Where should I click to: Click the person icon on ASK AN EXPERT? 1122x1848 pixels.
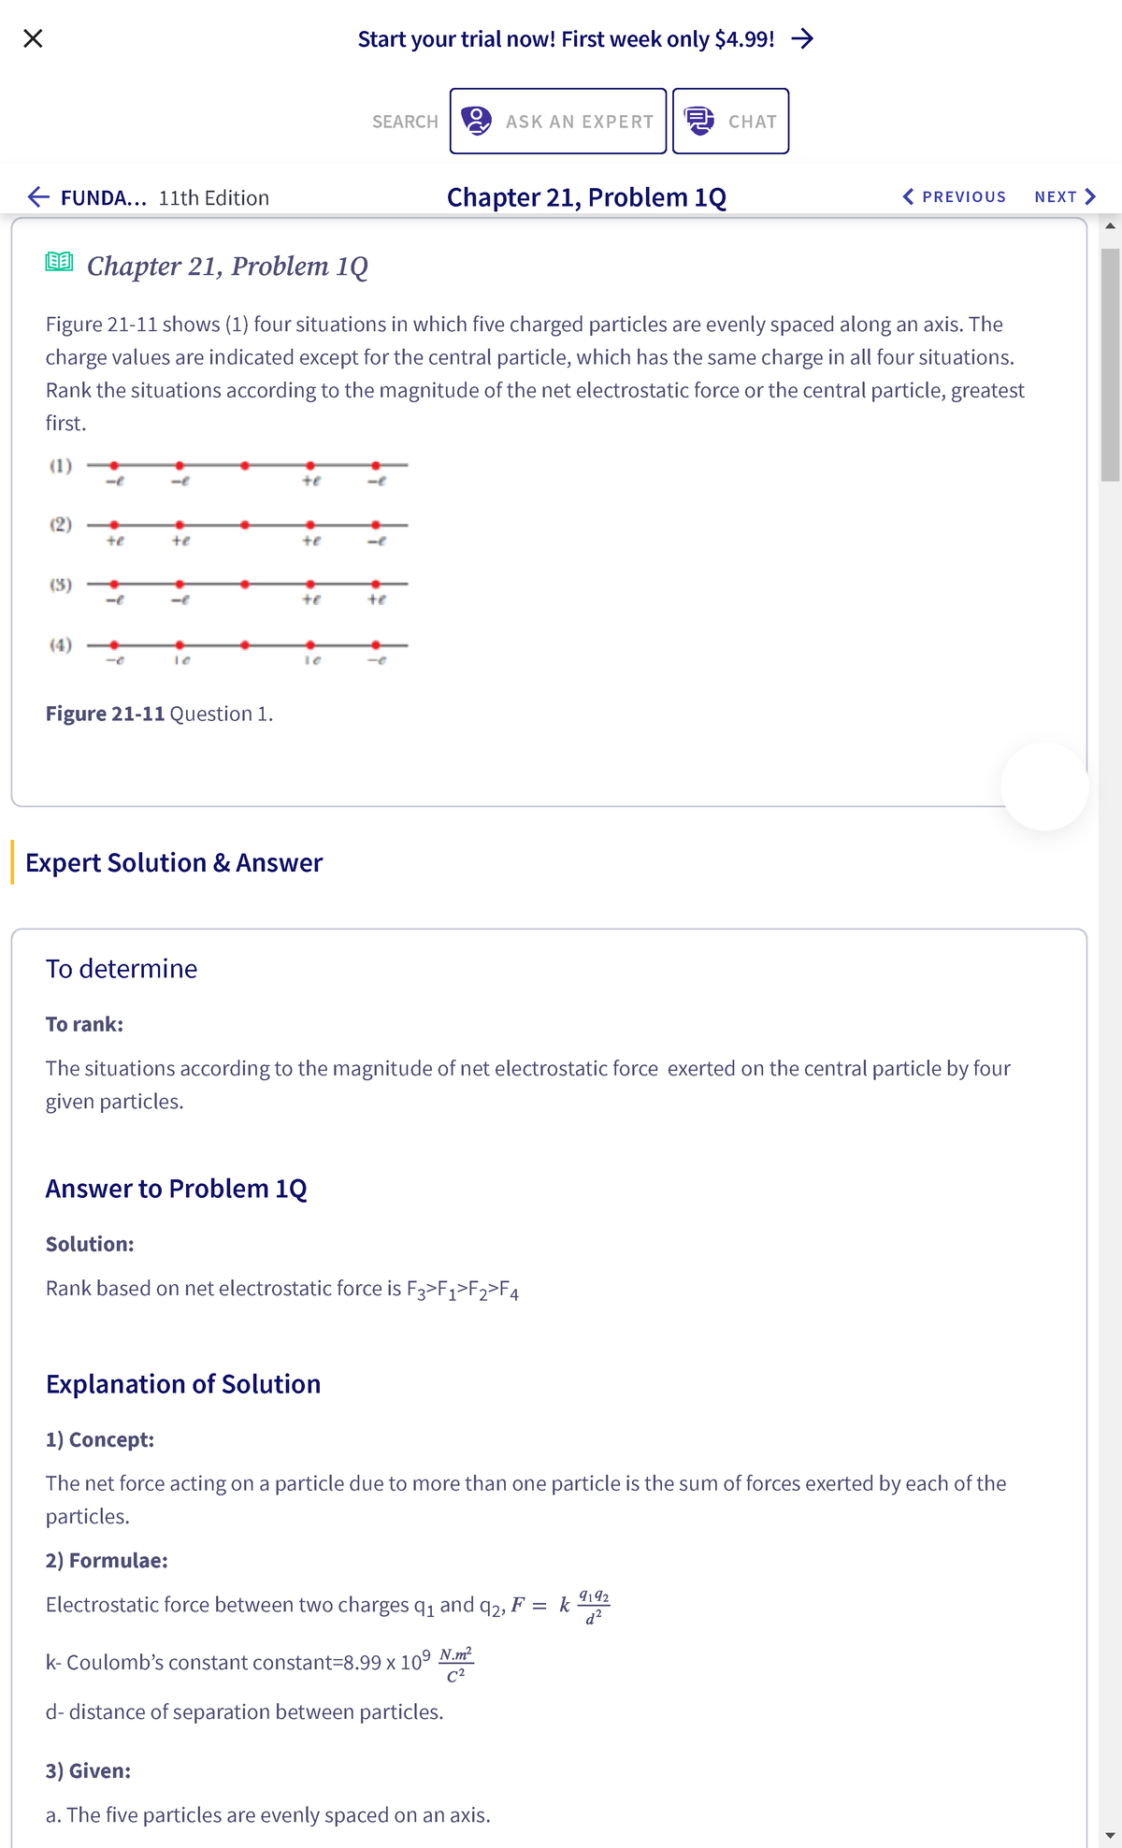coord(477,120)
